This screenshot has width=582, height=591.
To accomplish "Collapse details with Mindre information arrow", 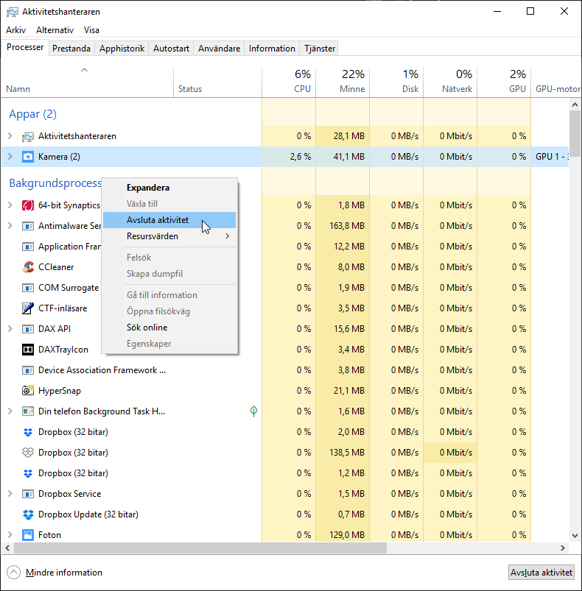I will (x=14, y=573).
